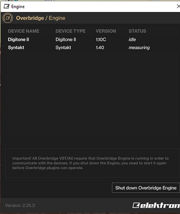Close the Engine window
Image resolution: width=180 pixels, height=214 pixels.
[178, 6]
